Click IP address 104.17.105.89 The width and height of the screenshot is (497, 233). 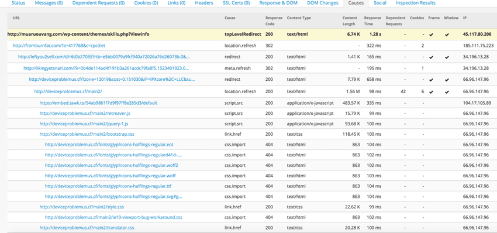[477, 103]
